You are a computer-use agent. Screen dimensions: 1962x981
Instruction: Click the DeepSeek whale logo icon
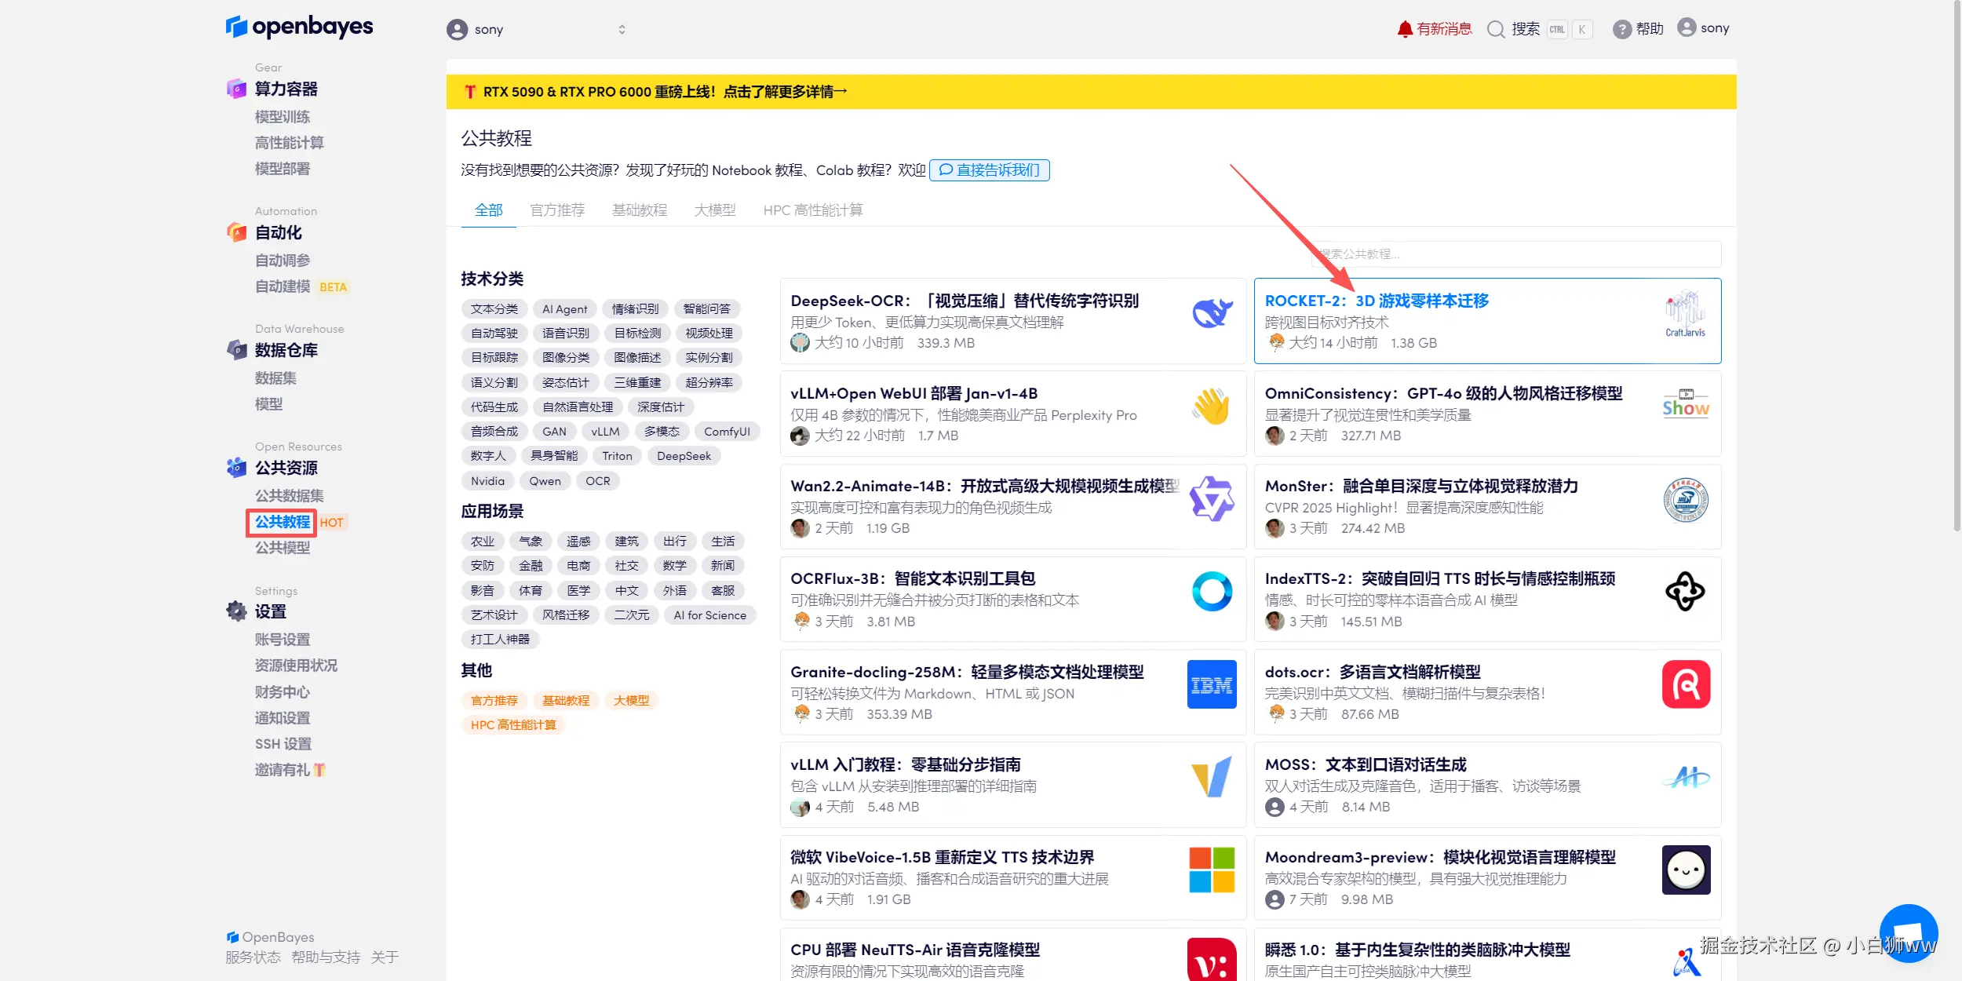tap(1211, 313)
